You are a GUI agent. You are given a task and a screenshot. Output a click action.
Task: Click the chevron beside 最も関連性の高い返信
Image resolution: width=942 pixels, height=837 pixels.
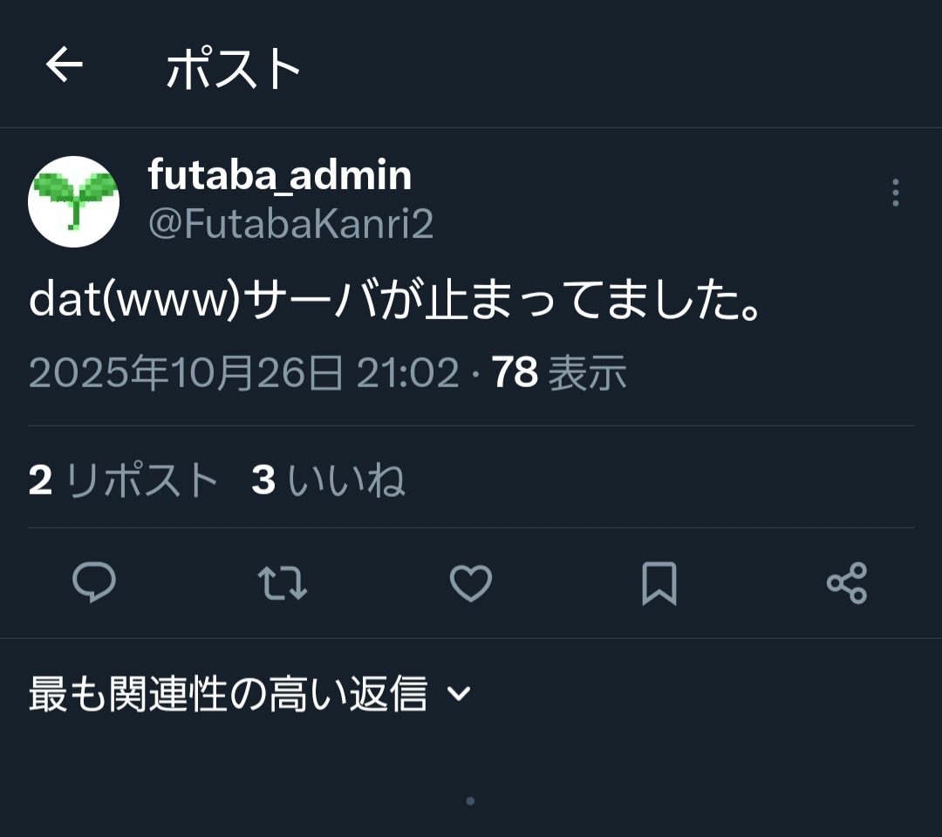pyautogui.click(x=459, y=694)
